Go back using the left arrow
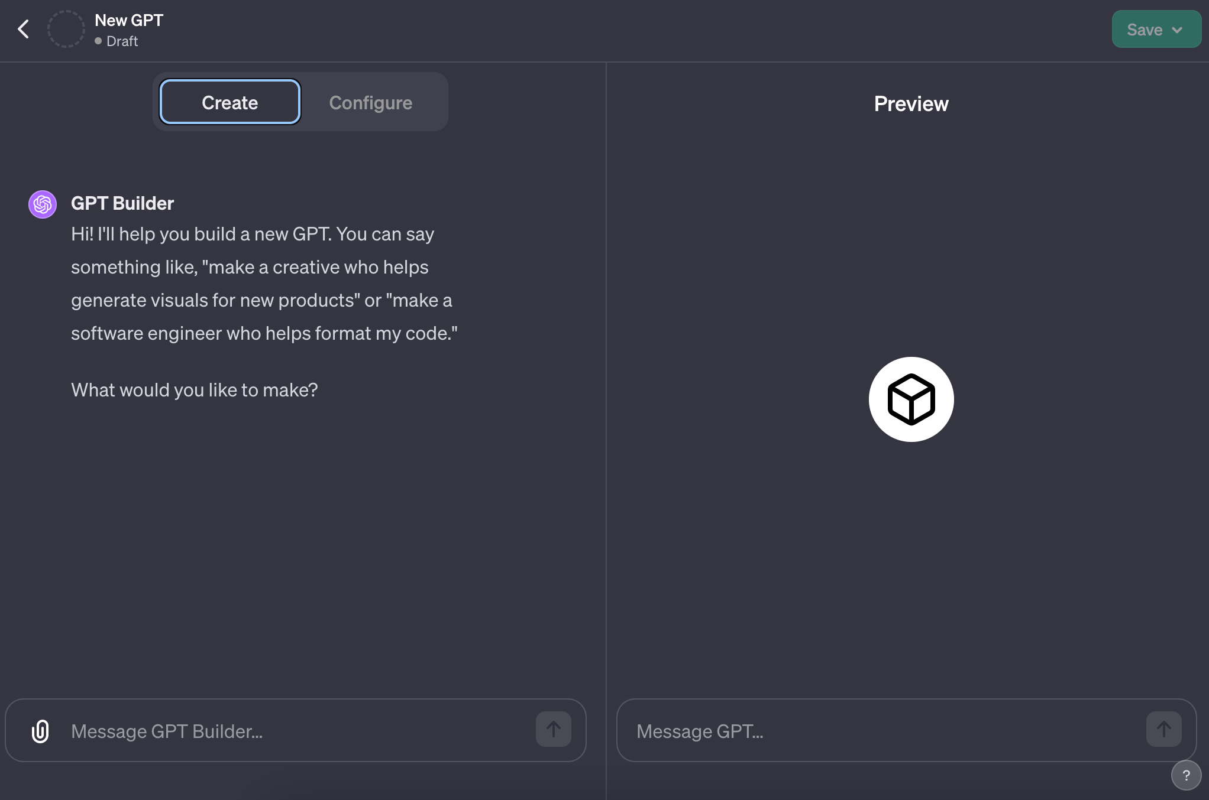The height and width of the screenshot is (800, 1209). (24, 29)
